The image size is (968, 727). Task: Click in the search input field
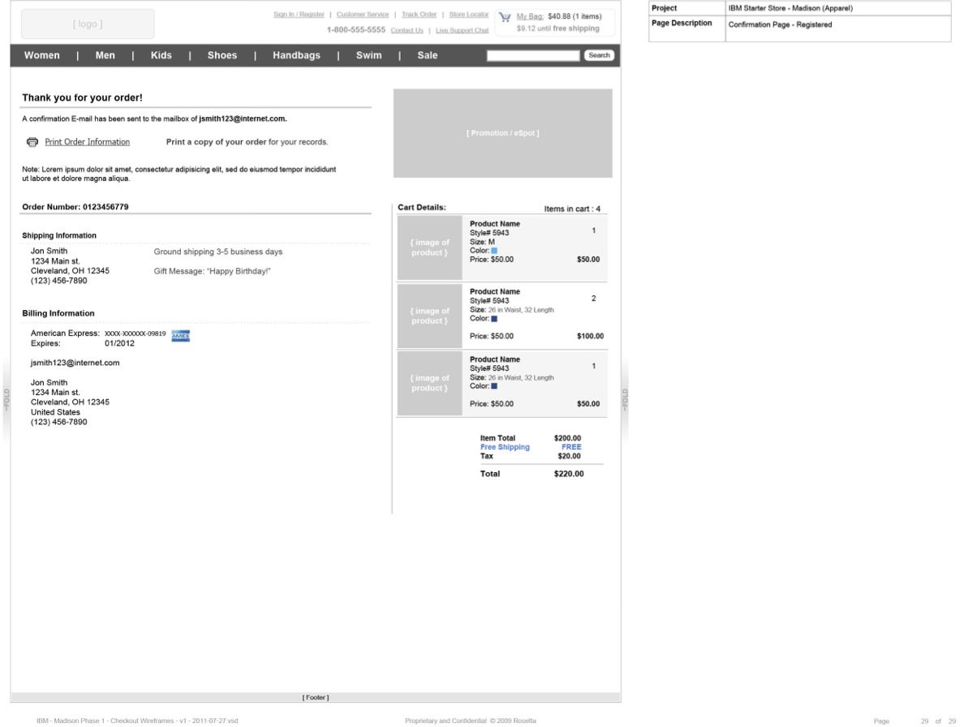pos(533,55)
